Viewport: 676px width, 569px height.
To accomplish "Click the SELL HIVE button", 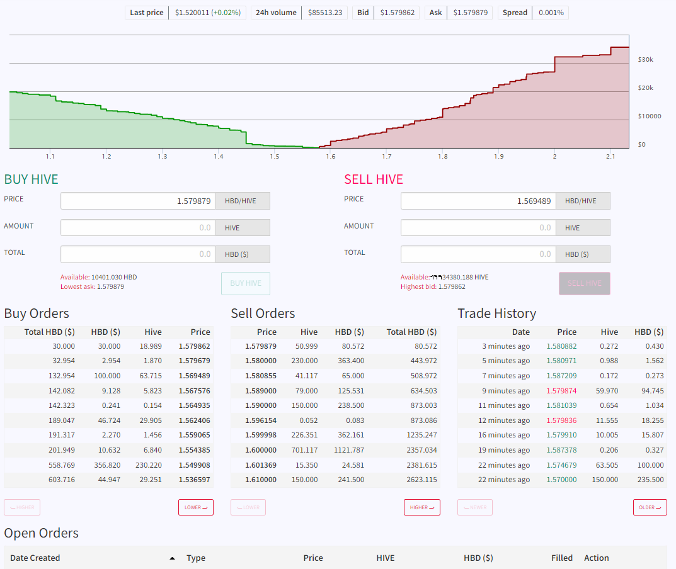I will point(584,283).
